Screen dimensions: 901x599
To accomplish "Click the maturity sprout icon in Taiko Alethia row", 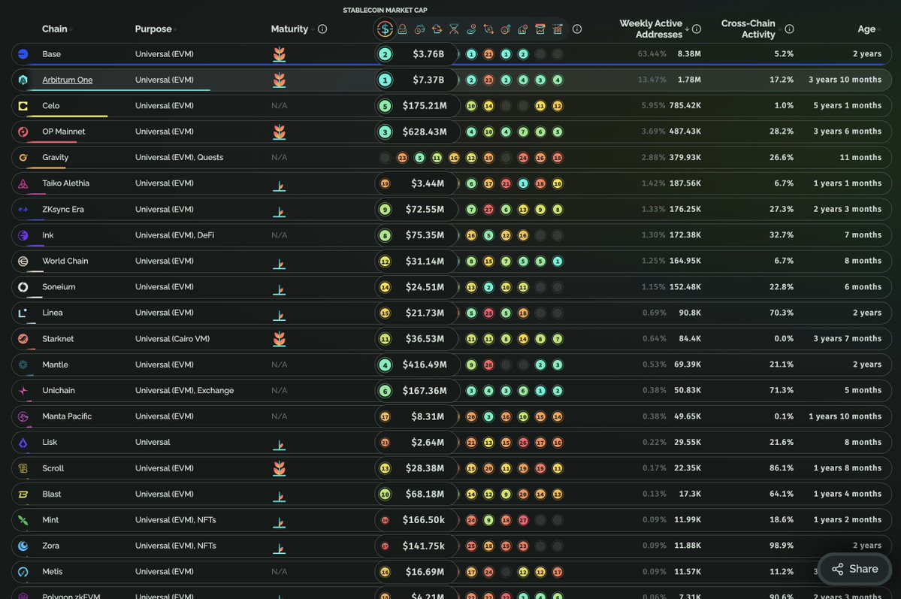I will (x=280, y=185).
